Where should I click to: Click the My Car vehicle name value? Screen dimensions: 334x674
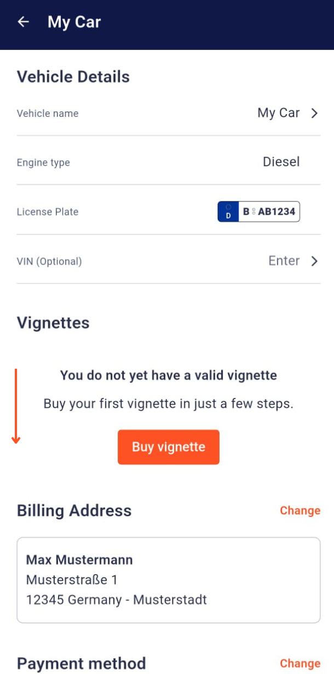pos(278,113)
